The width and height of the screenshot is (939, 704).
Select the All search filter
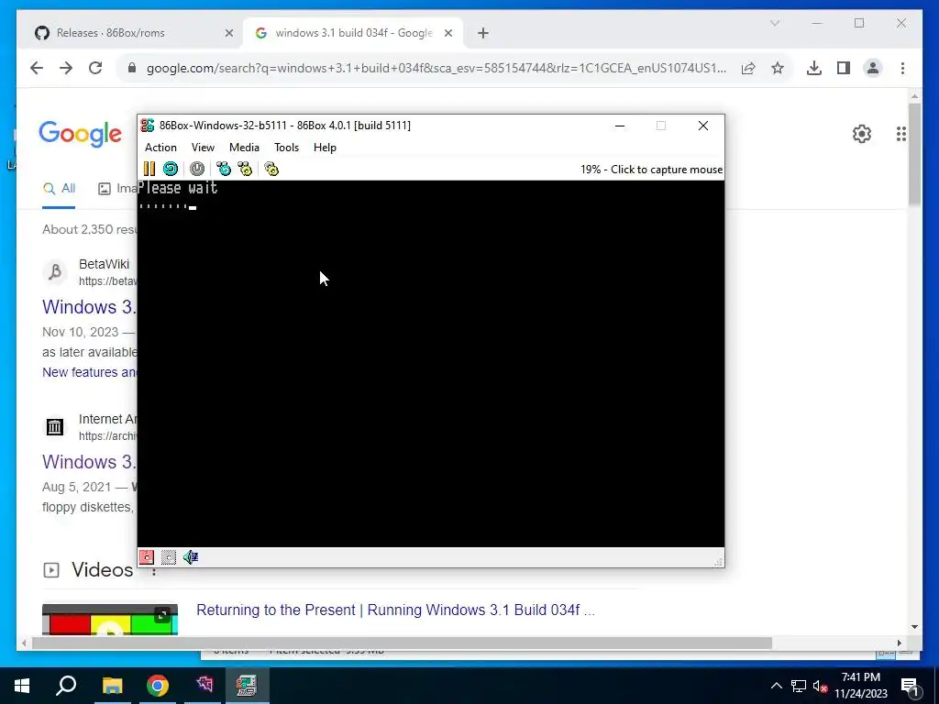pos(59,189)
